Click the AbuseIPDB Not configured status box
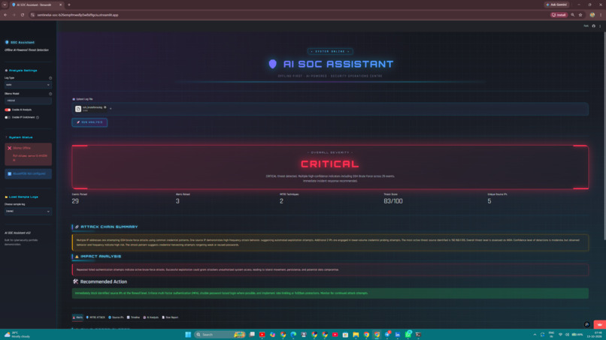This screenshot has height=340, width=606. (29, 173)
